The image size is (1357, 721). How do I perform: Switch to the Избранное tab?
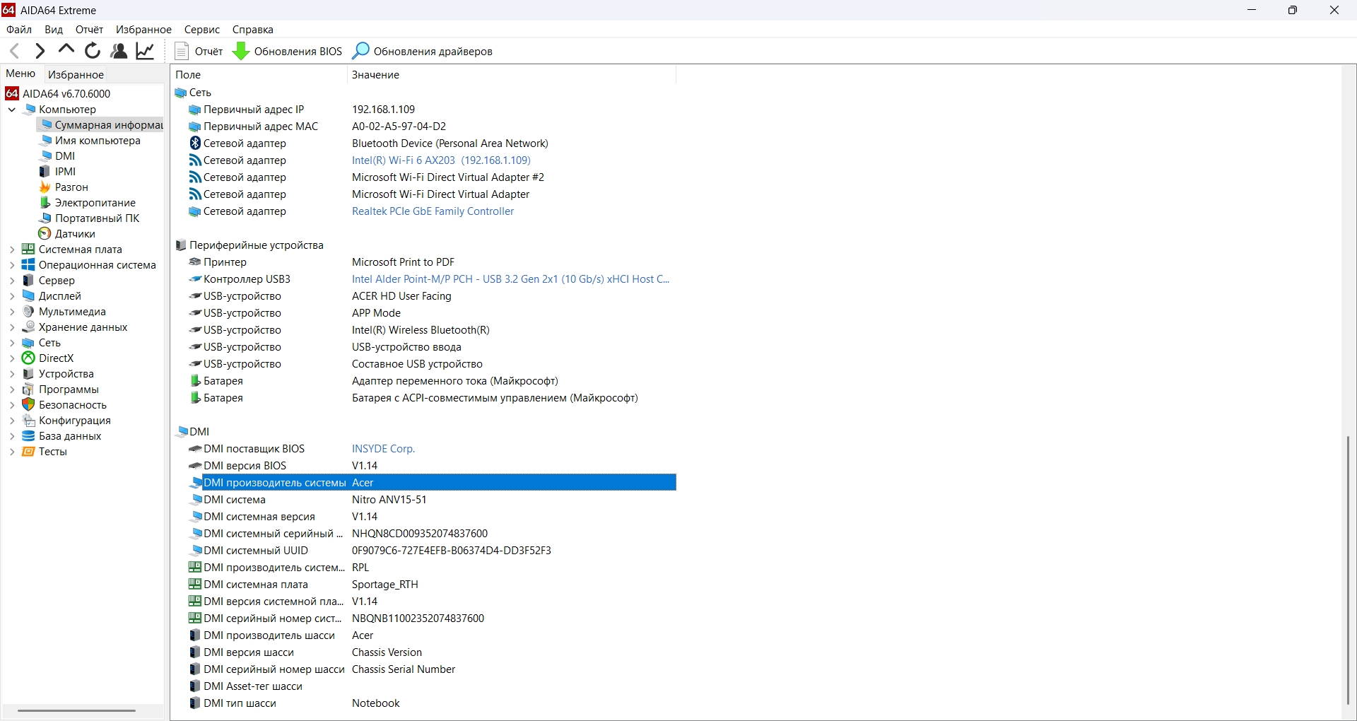76,74
